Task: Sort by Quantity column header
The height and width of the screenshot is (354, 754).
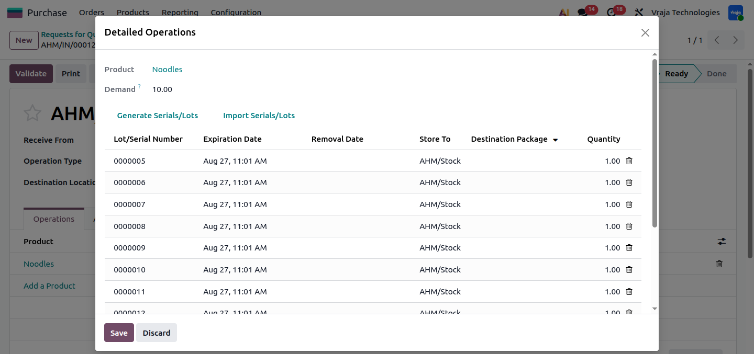Action: (604, 139)
